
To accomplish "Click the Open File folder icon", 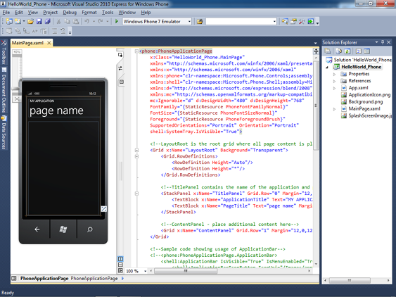I will click(30, 22).
